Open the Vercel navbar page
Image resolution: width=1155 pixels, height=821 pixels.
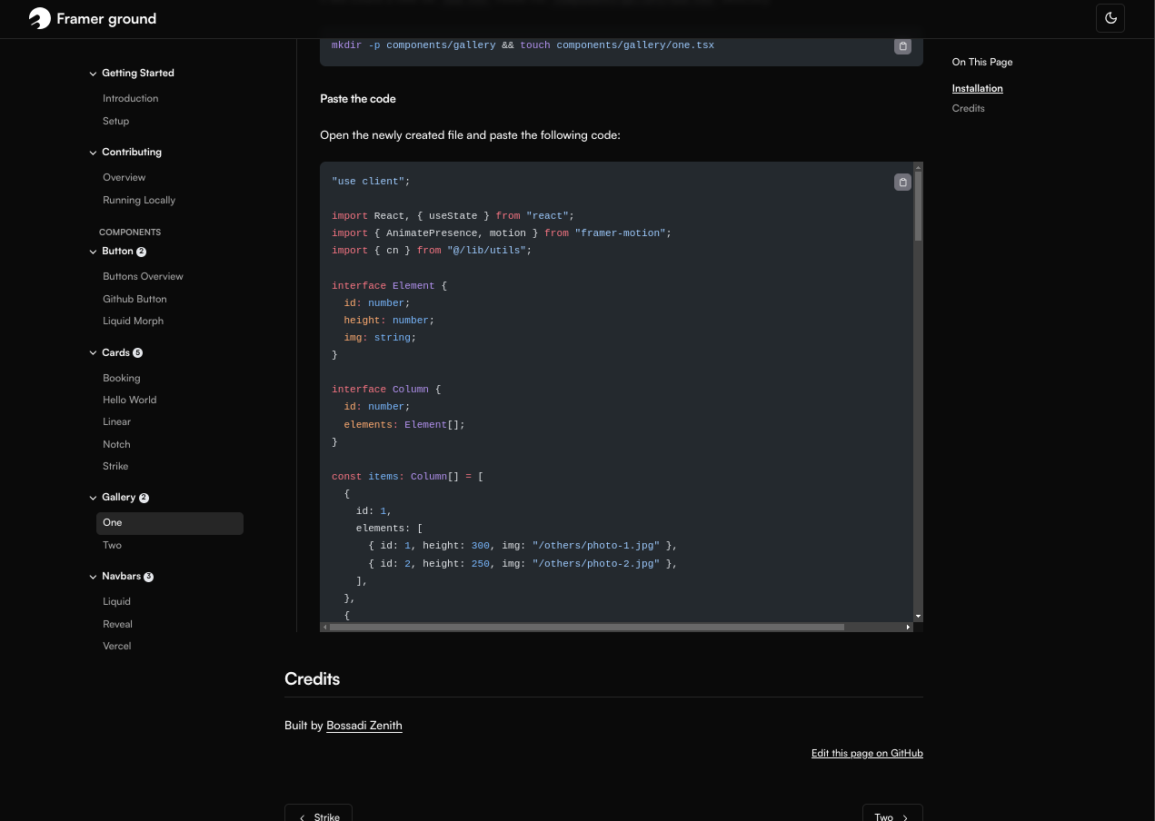click(116, 647)
